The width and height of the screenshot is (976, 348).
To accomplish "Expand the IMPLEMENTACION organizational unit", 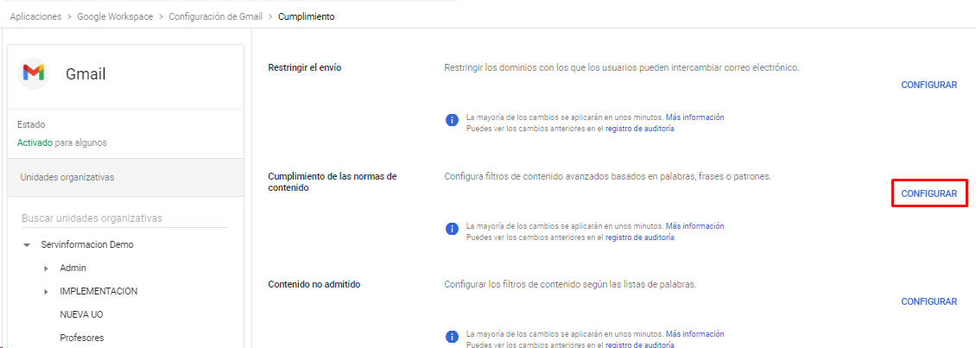I will (47, 291).
